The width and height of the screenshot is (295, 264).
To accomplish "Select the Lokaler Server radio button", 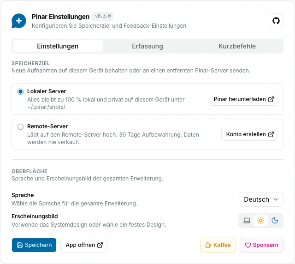I will [20, 91].
